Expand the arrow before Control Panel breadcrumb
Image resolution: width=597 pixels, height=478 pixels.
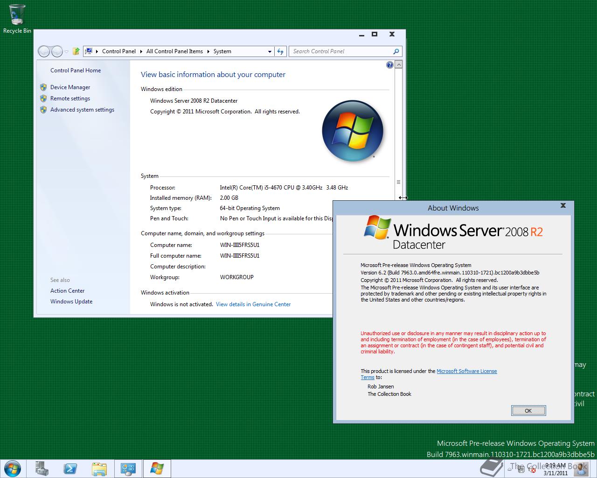click(97, 51)
